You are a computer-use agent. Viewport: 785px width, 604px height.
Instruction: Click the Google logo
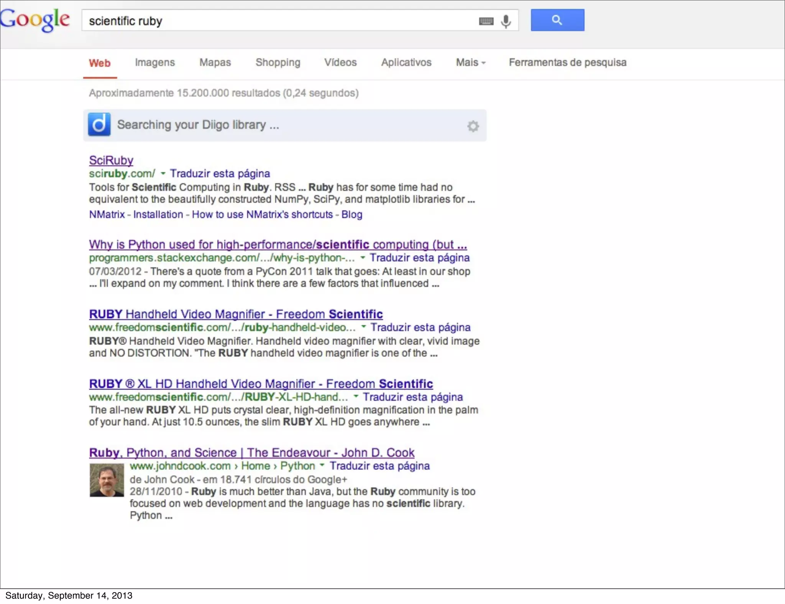click(x=35, y=20)
